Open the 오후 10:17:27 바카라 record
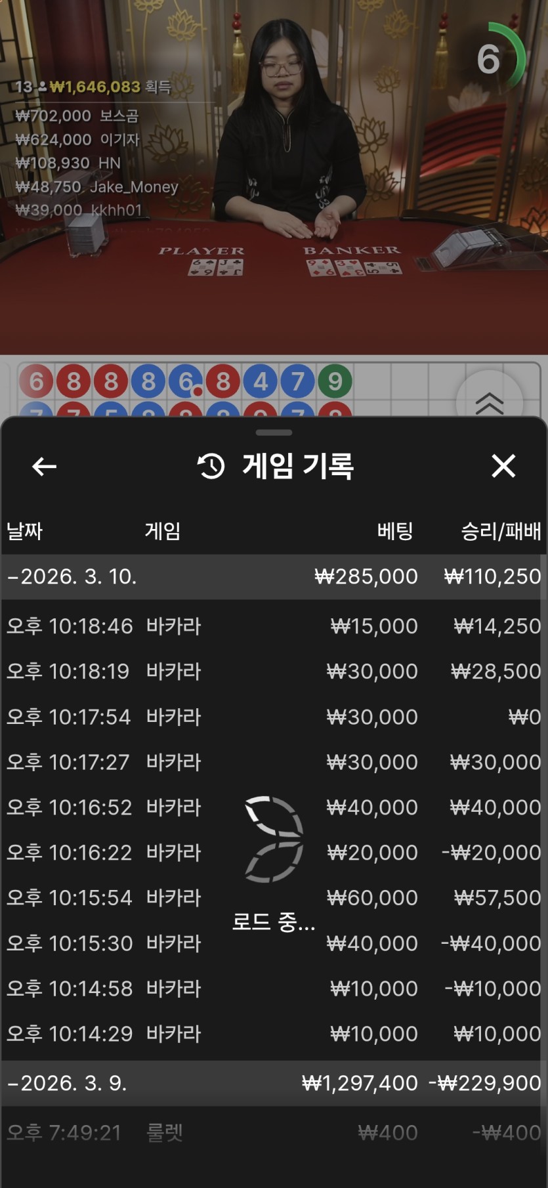The width and height of the screenshot is (548, 1188). coord(274,762)
